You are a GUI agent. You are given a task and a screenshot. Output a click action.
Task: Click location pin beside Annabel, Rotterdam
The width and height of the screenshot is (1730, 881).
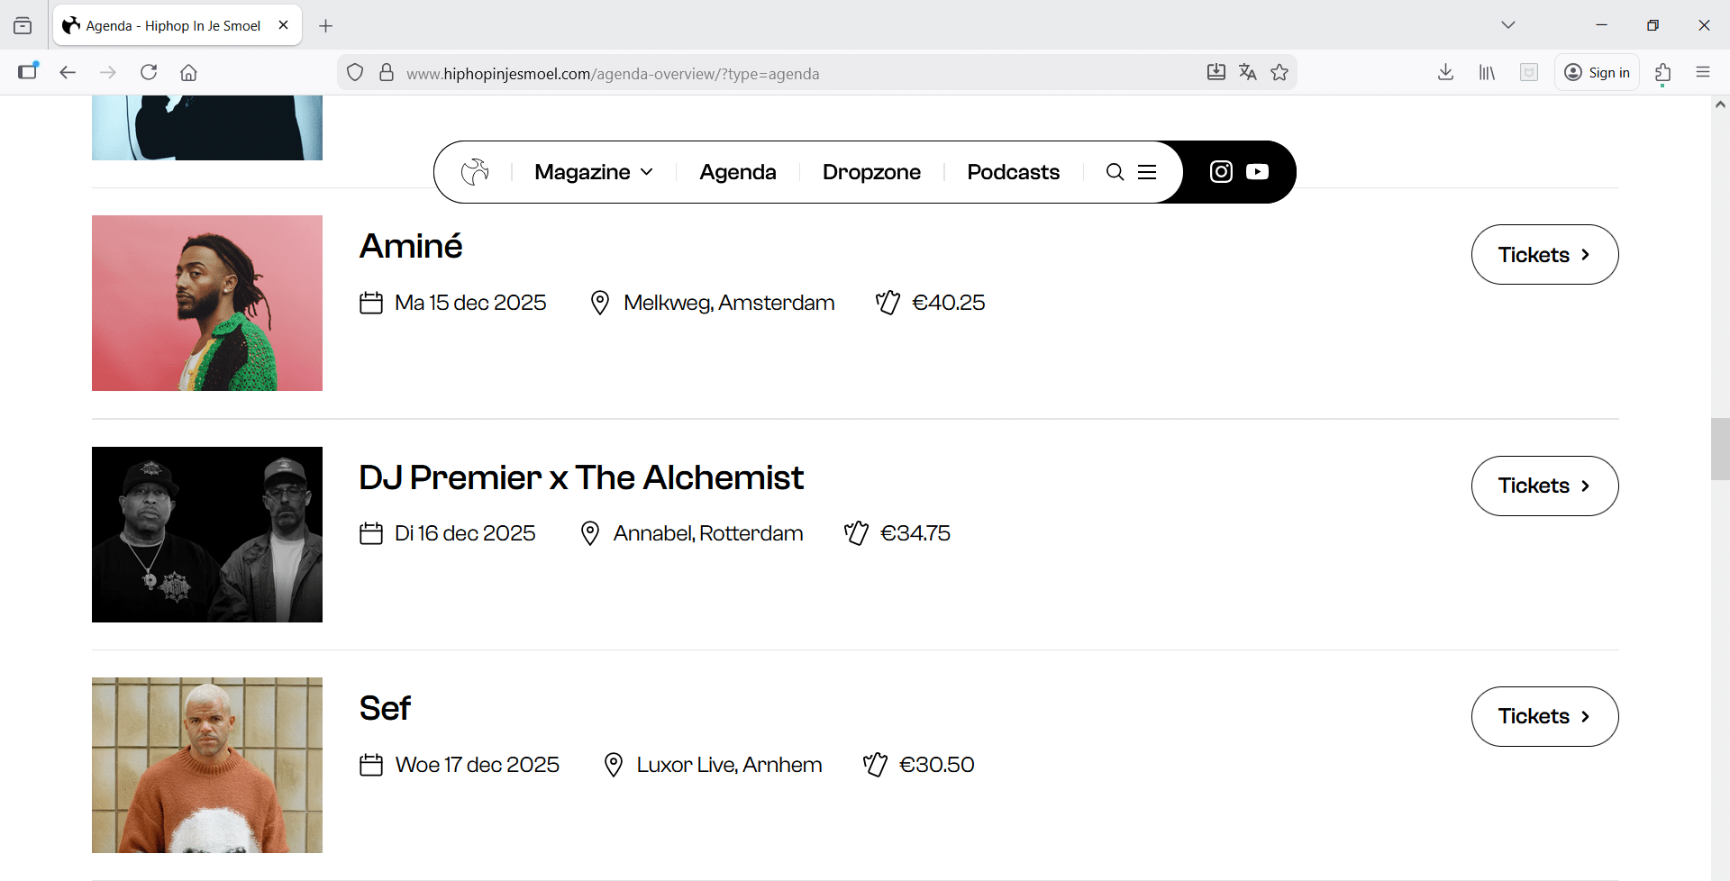point(590,533)
